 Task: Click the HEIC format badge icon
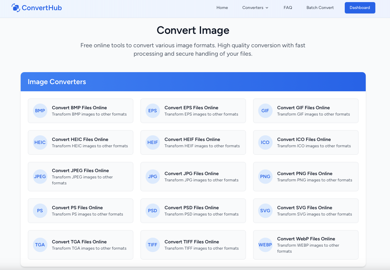pyautogui.click(x=40, y=142)
